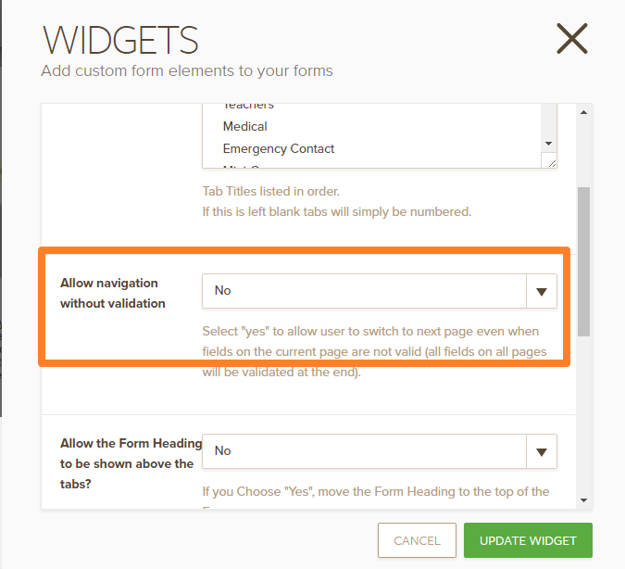The width and height of the screenshot is (625, 569).
Task: Click the arrow icon on the Form Heading dropdown
Action: click(x=542, y=451)
